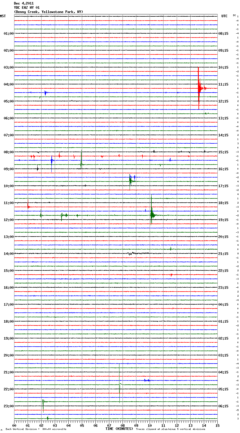Click the "02:15" UTC time label
This screenshot has width=240, height=433.
[223, 338]
